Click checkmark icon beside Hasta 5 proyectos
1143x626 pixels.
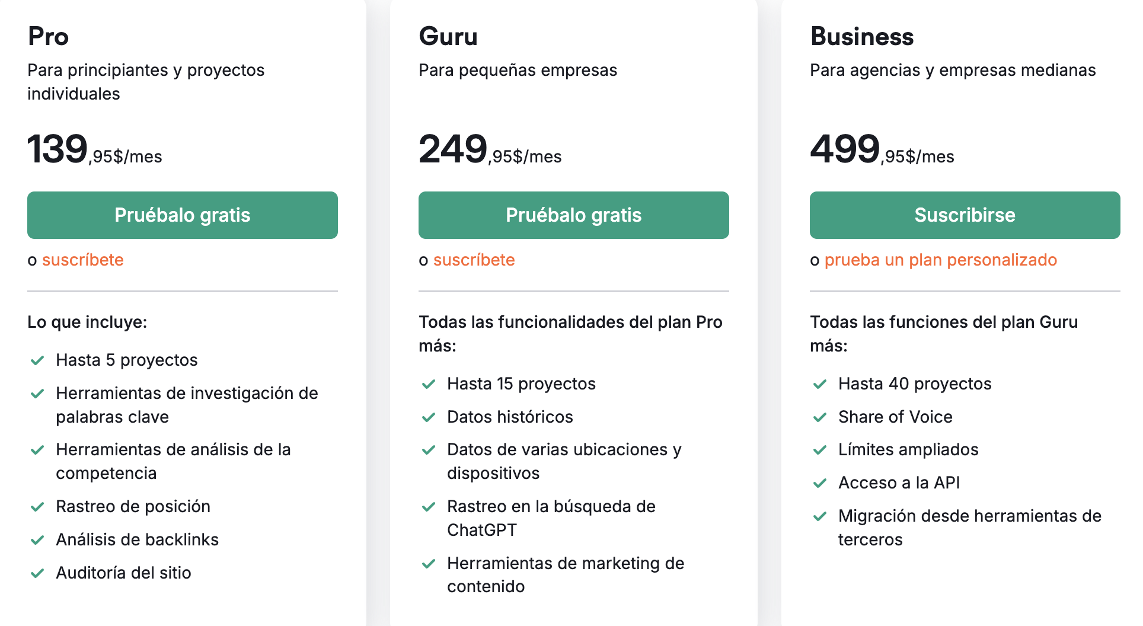(37, 360)
